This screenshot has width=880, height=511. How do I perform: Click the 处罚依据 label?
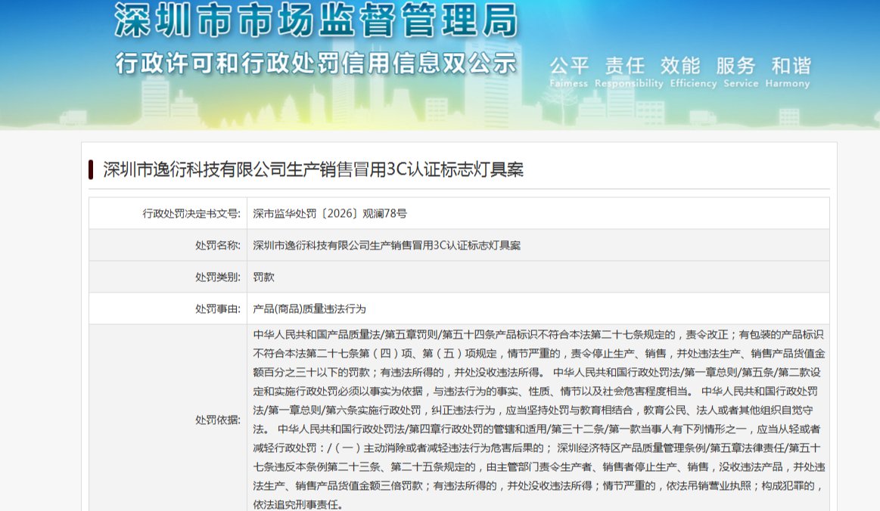pyautogui.click(x=217, y=420)
